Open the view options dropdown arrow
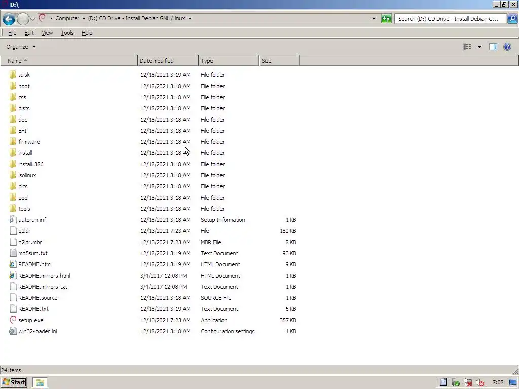This screenshot has height=389, width=519. [x=479, y=47]
